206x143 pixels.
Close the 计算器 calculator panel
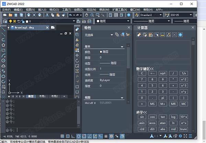click(193, 27)
